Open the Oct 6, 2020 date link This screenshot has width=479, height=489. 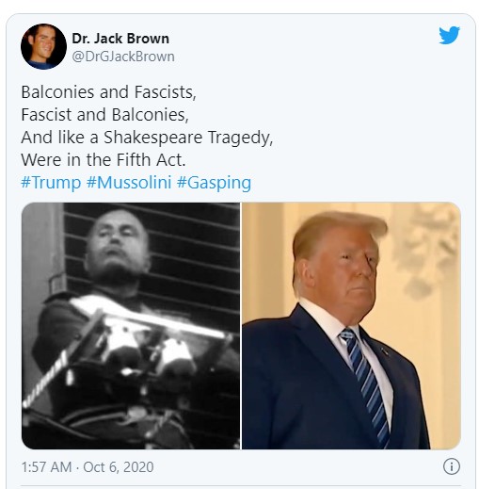[x=119, y=466]
